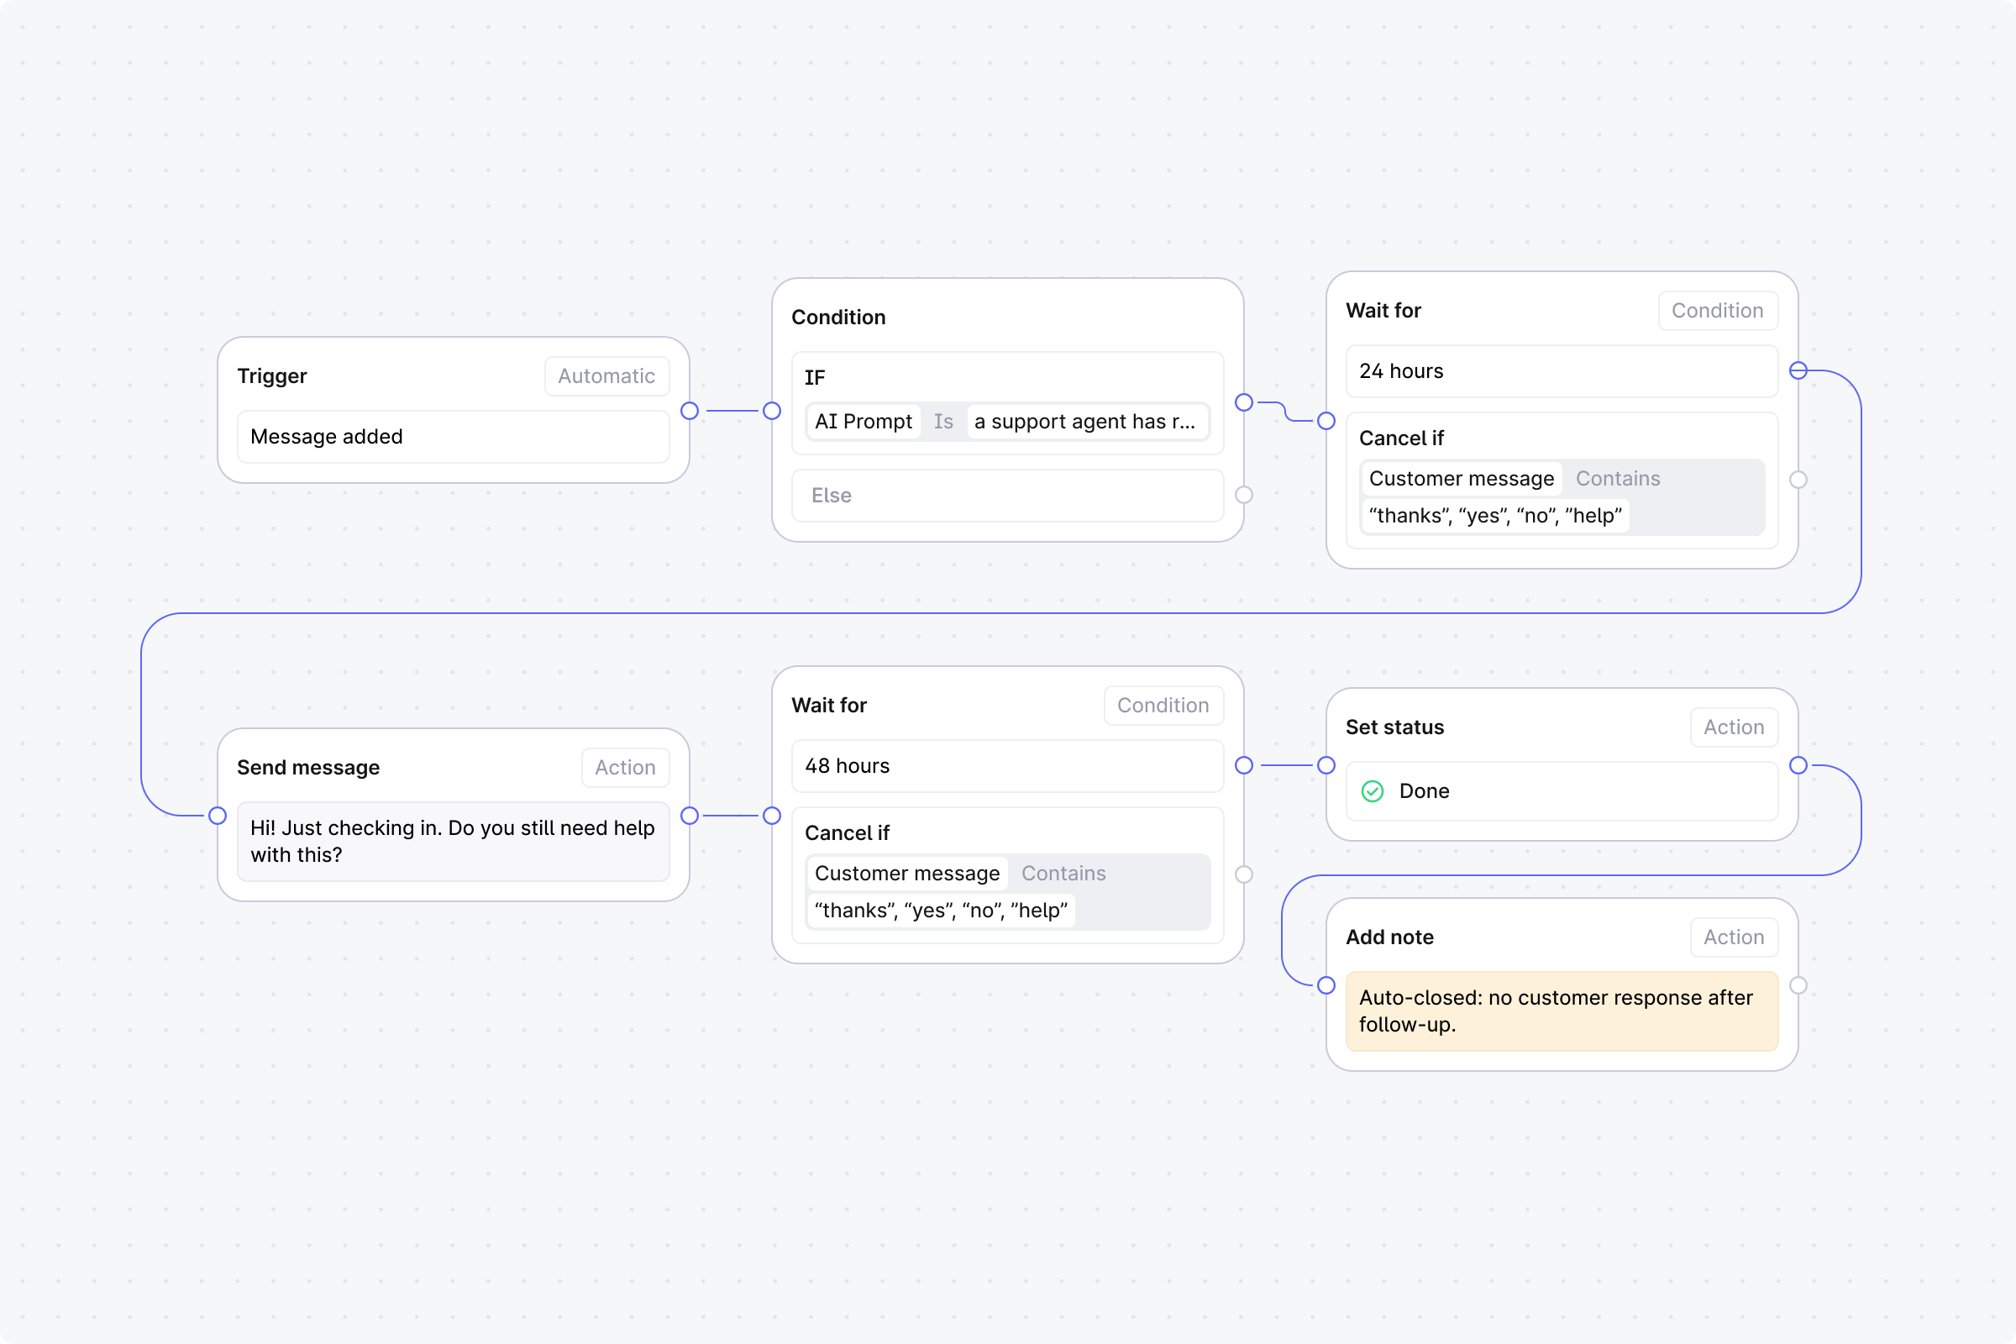Click the Send message input connector

(218, 815)
